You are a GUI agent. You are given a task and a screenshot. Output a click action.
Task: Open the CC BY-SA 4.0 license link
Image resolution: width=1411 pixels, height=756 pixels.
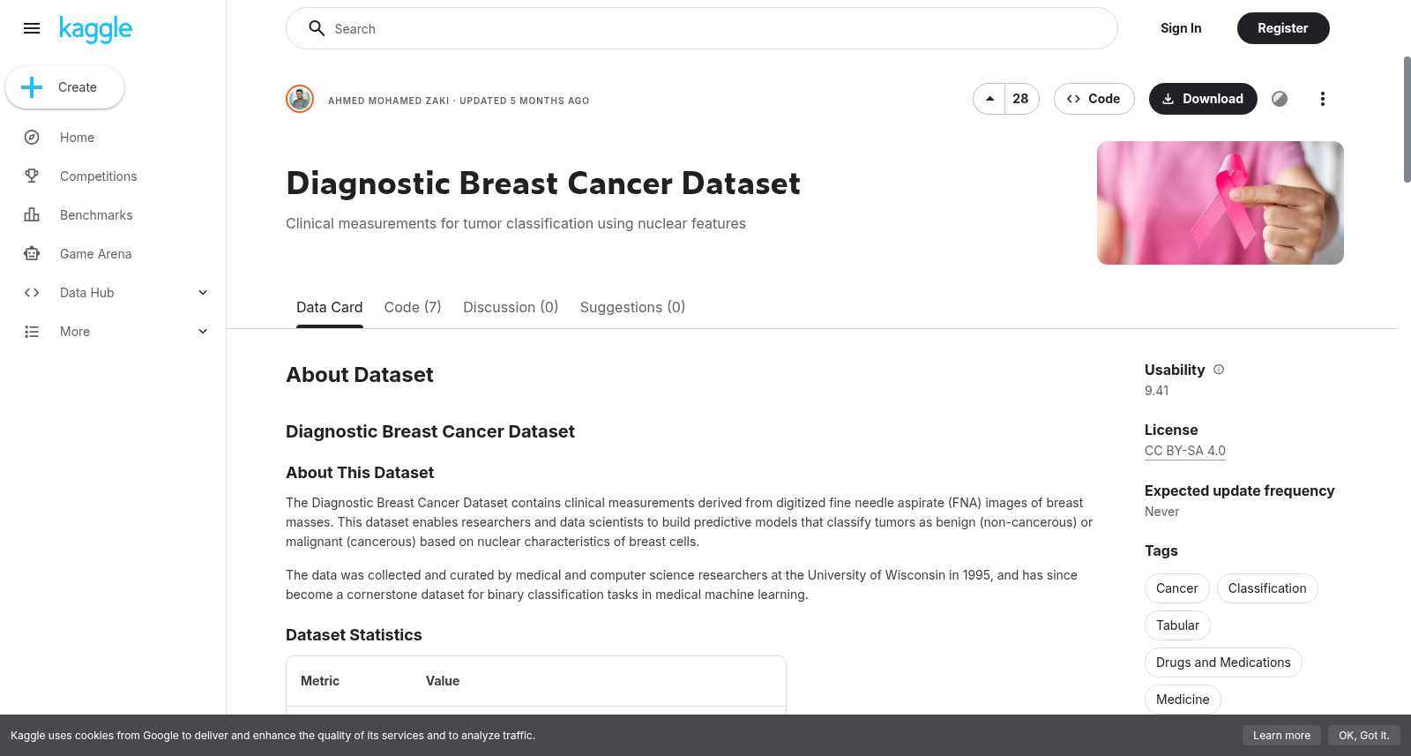pyautogui.click(x=1185, y=451)
